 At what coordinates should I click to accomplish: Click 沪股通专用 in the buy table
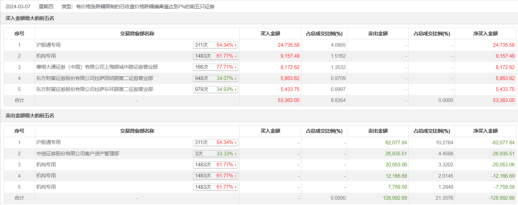coord(49,45)
